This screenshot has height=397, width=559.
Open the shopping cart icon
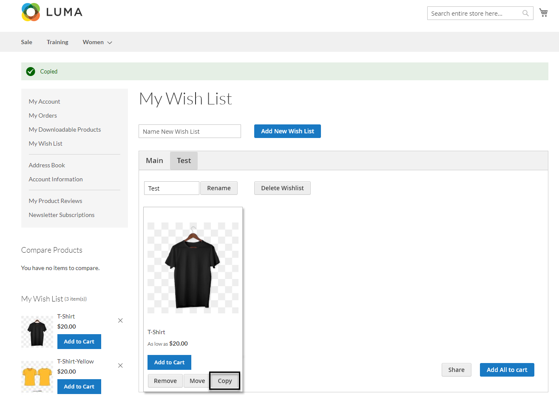543,13
